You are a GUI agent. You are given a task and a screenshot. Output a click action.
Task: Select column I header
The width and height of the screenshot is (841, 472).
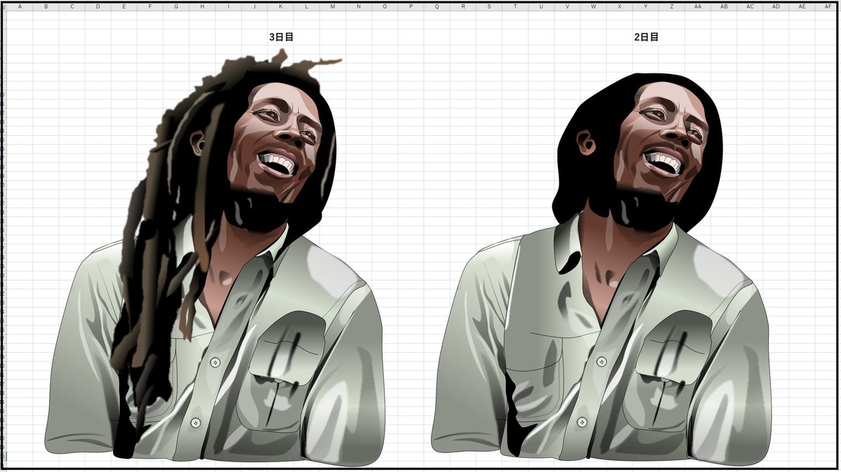click(x=228, y=6)
